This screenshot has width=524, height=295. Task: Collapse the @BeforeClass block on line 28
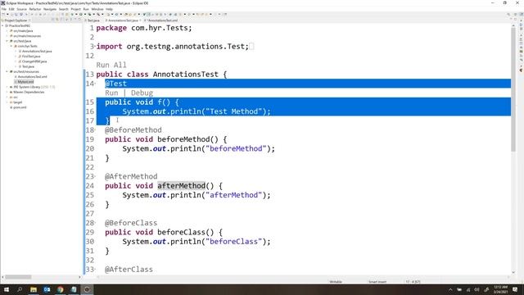click(95, 223)
